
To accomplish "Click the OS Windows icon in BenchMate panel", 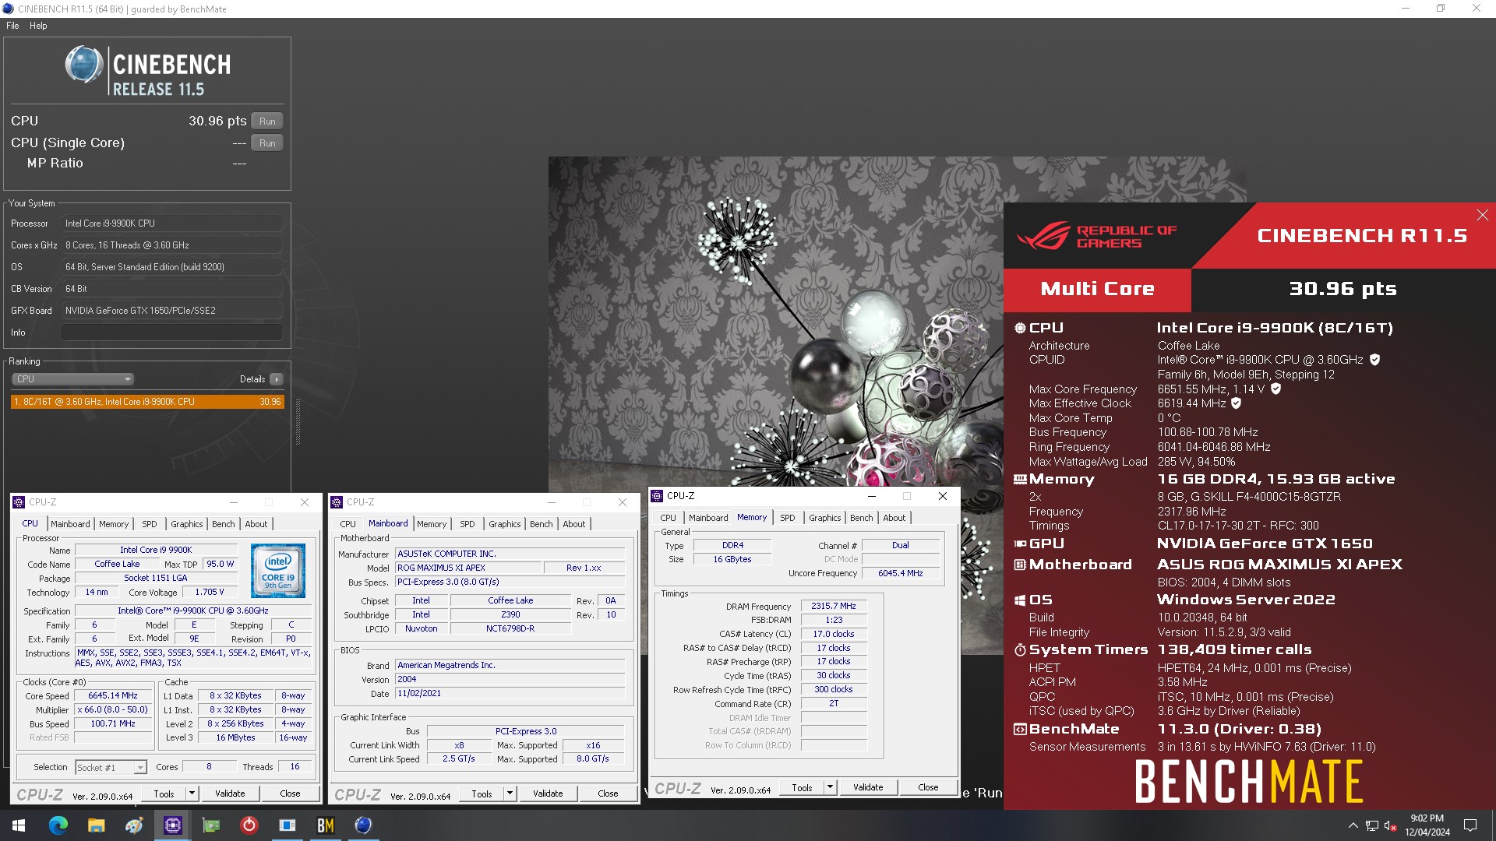I will pos(1019,600).
